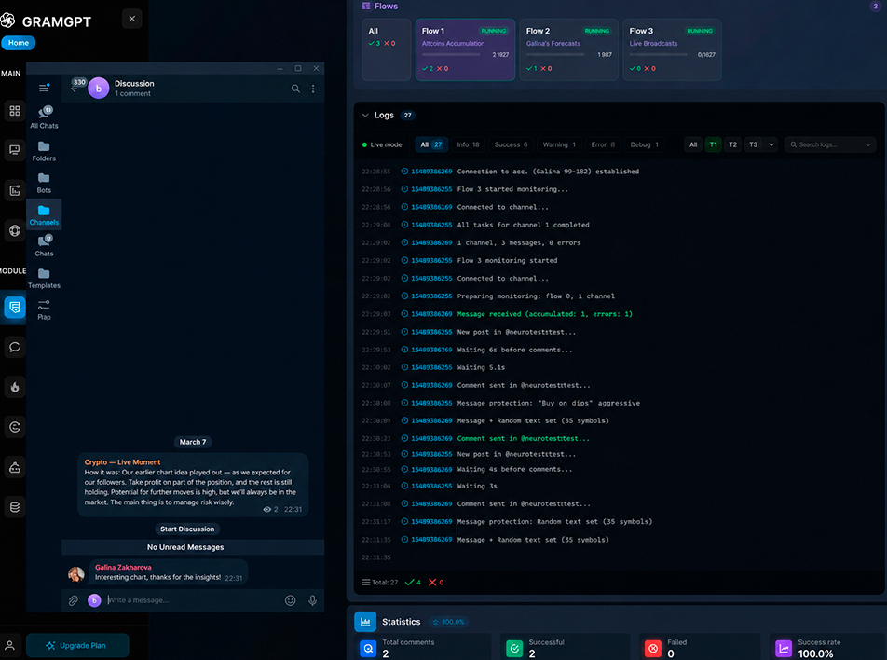Viewport: 887px width, 660px height.
Task: Filter logs by Warning 1
Action: tap(559, 144)
